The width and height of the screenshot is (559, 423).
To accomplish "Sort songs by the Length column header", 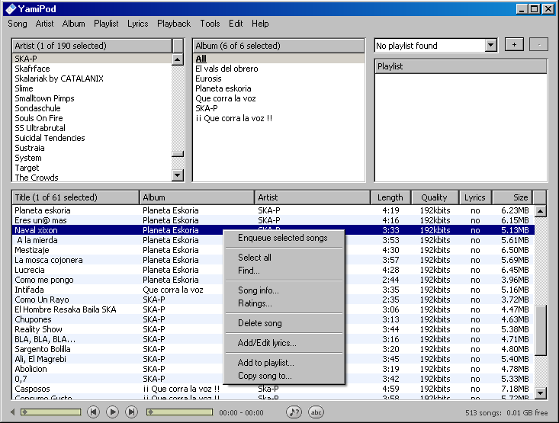I will pyautogui.click(x=390, y=197).
